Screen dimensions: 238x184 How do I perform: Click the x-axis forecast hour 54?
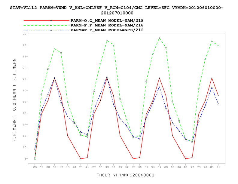[153, 167]
